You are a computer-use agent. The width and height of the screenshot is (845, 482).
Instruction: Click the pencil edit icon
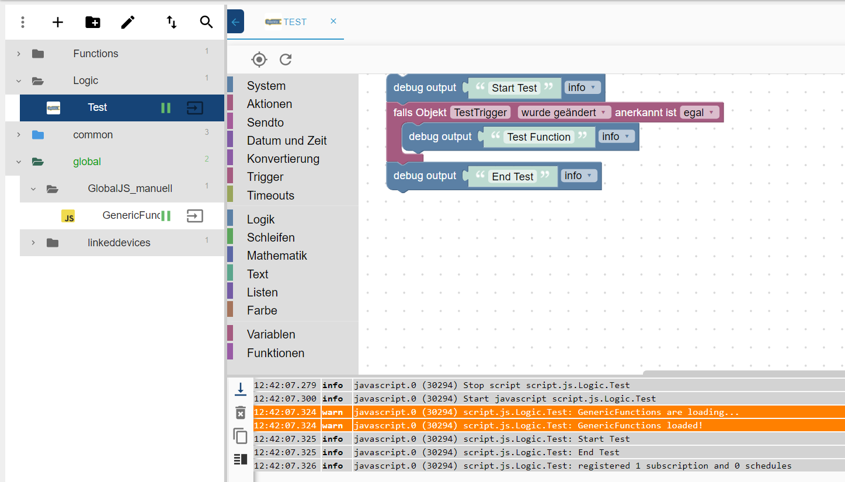coord(128,22)
